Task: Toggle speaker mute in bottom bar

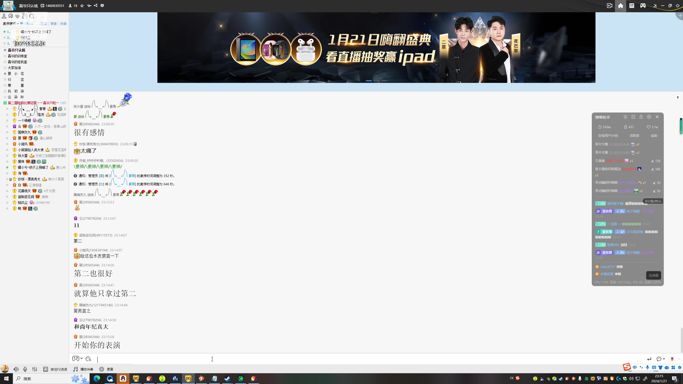Action: pos(16,369)
